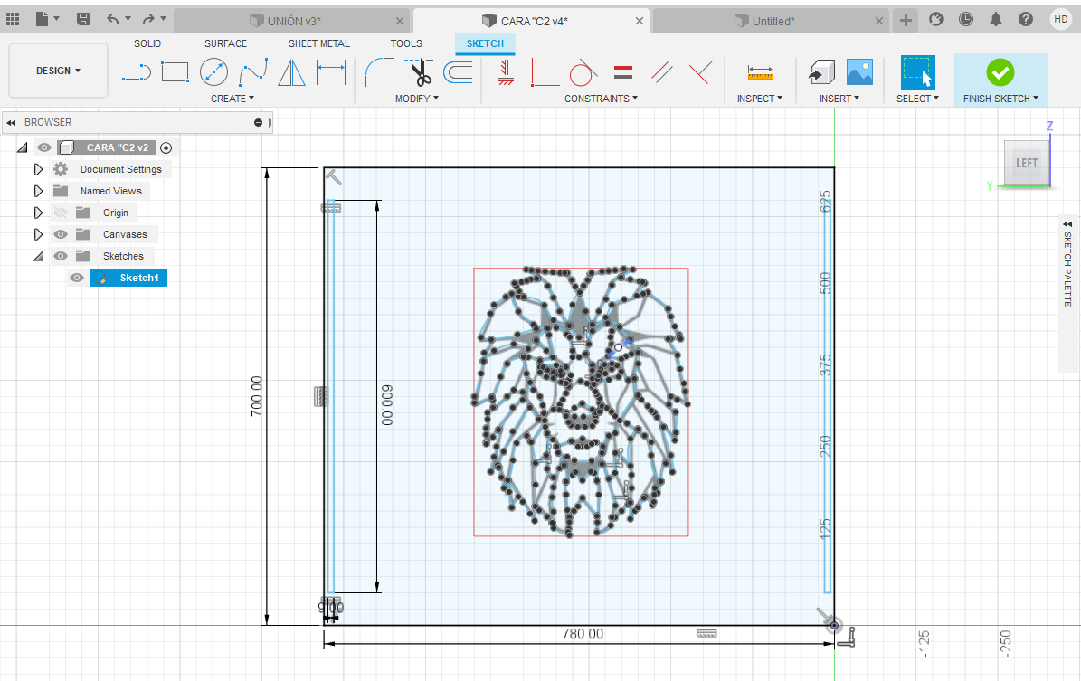Open the DESIGN workspace dropdown
The height and width of the screenshot is (681, 1081).
coord(57,70)
